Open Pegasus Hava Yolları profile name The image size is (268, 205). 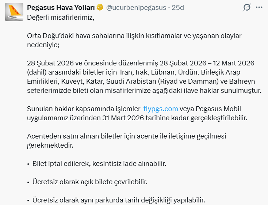coord(61,8)
